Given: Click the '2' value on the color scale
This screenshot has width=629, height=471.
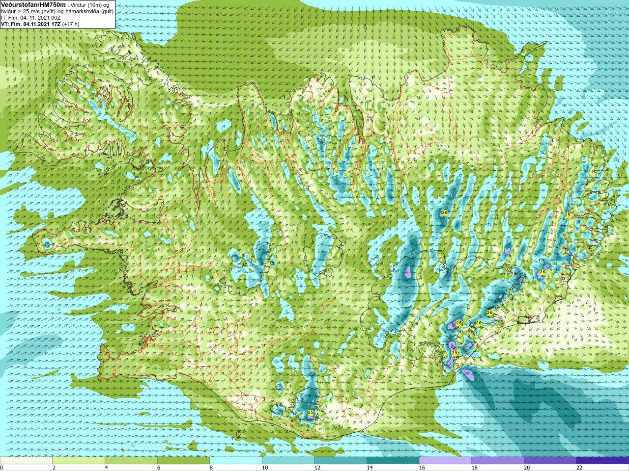Looking at the screenshot, I should tap(54, 468).
